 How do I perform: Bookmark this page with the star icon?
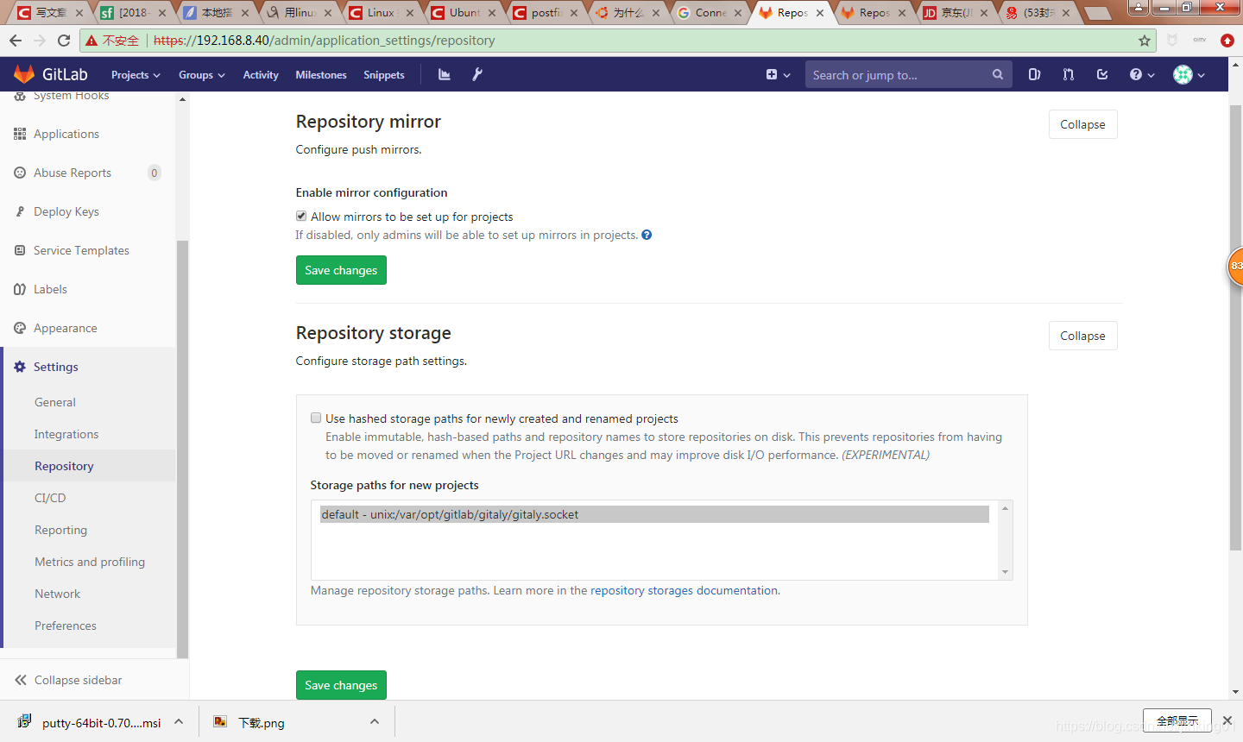pyautogui.click(x=1145, y=41)
